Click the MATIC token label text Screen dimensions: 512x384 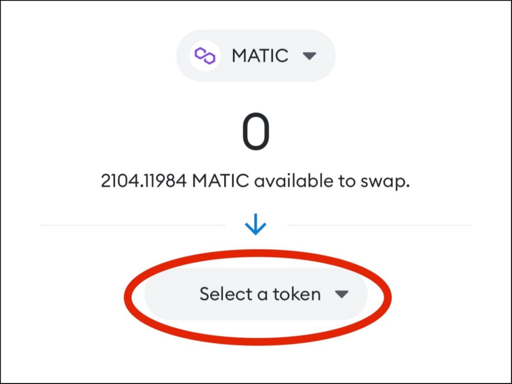259,56
